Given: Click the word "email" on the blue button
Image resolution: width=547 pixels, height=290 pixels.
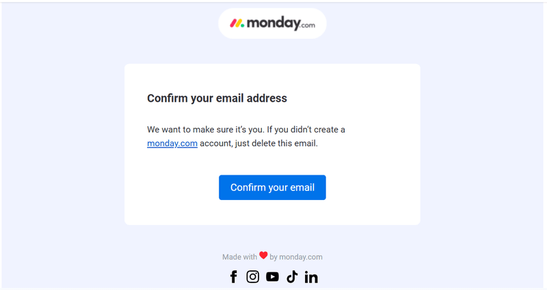Looking at the screenshot, I should coord(301,188).
